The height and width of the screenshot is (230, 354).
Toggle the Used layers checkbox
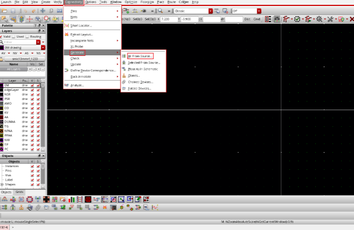click(x=16, y=36)
